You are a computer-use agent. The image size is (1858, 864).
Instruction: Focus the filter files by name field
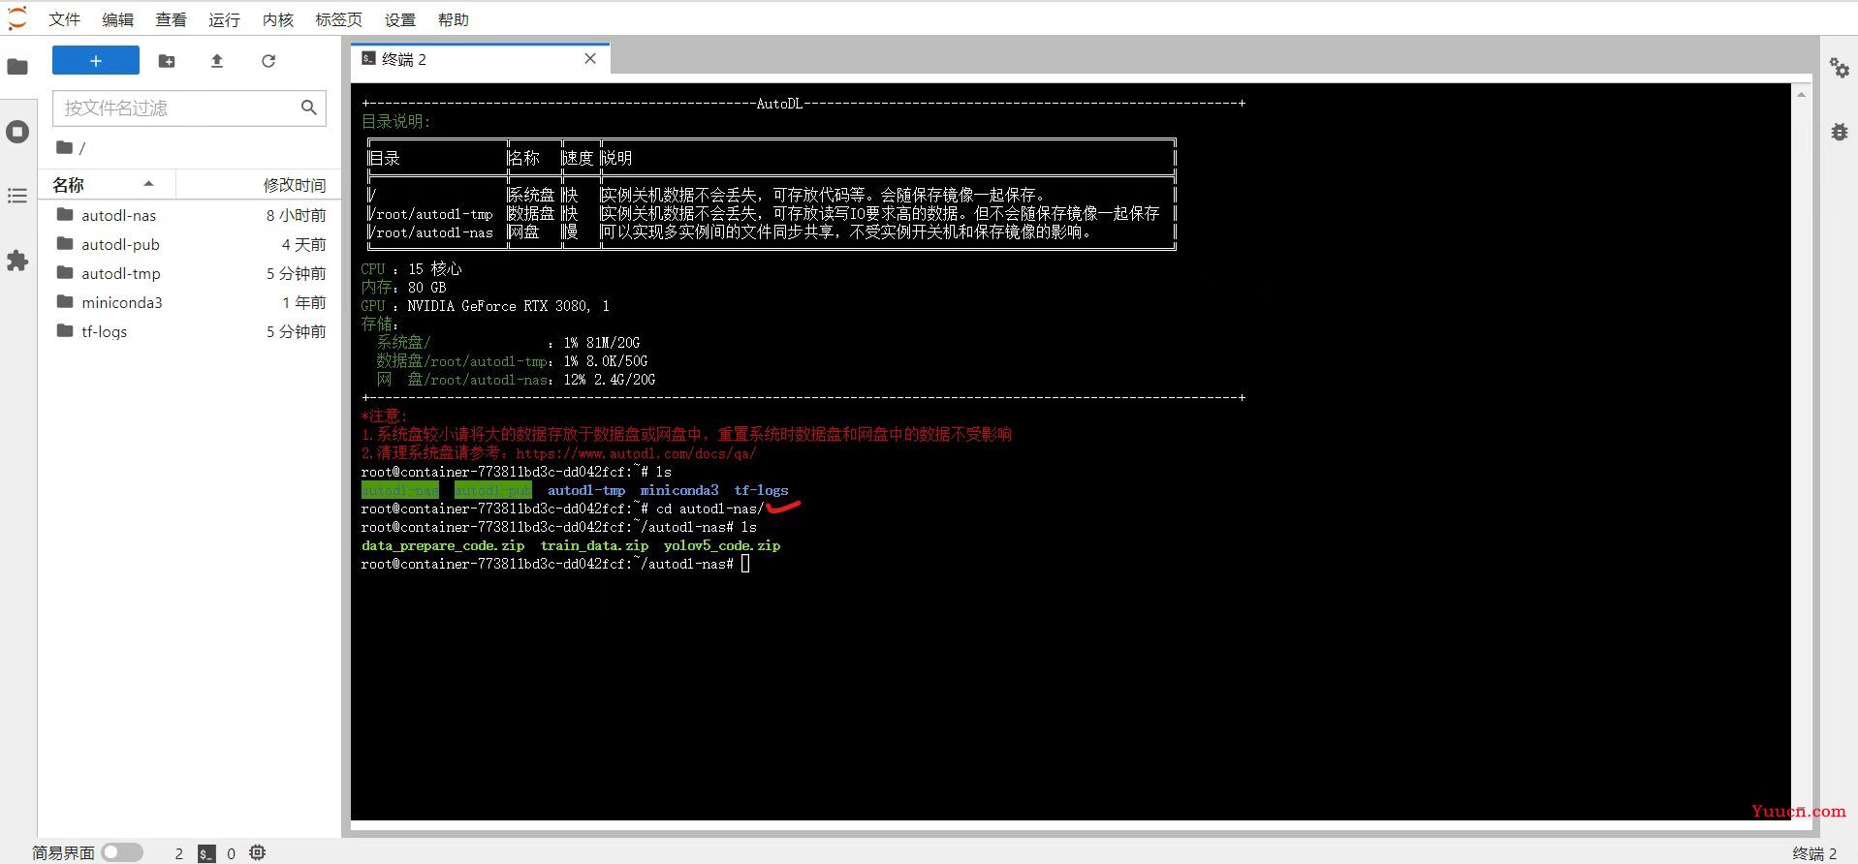coord(189,108)
